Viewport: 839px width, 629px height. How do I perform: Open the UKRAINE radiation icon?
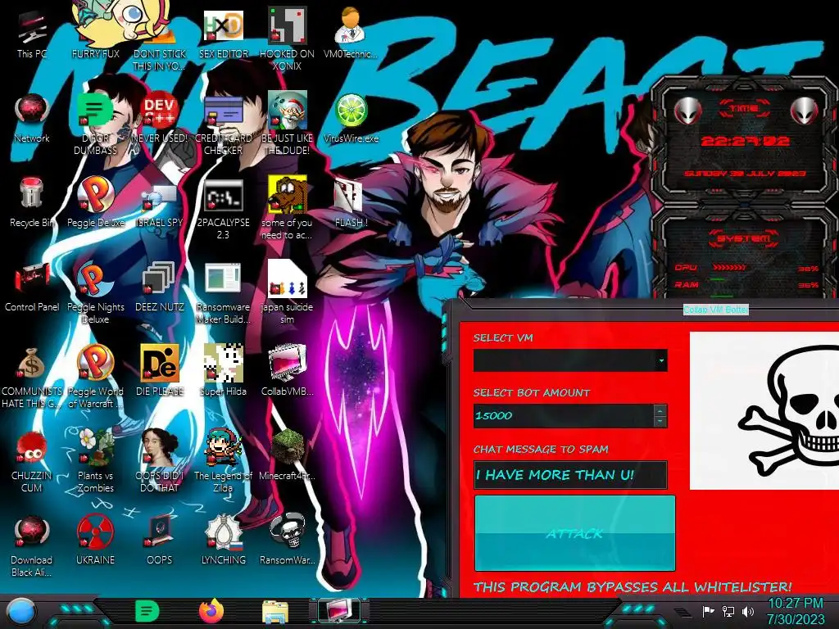[x=95, y=541]
